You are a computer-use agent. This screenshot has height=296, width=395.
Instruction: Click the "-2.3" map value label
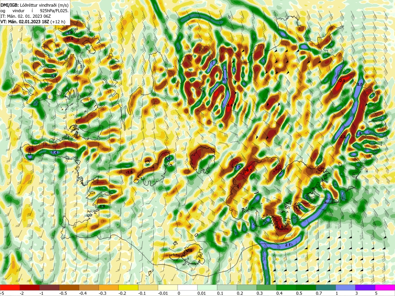342,137
